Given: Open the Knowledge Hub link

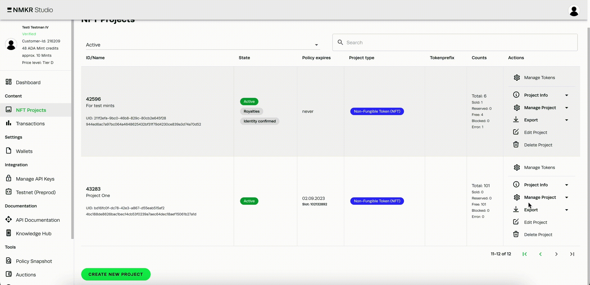Looking at the screenshot, I should tap(34, 234).
